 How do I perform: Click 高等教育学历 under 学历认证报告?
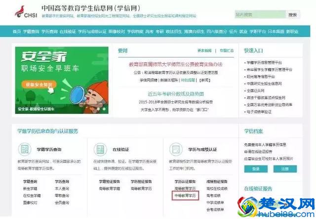click(x=185, y=188)
